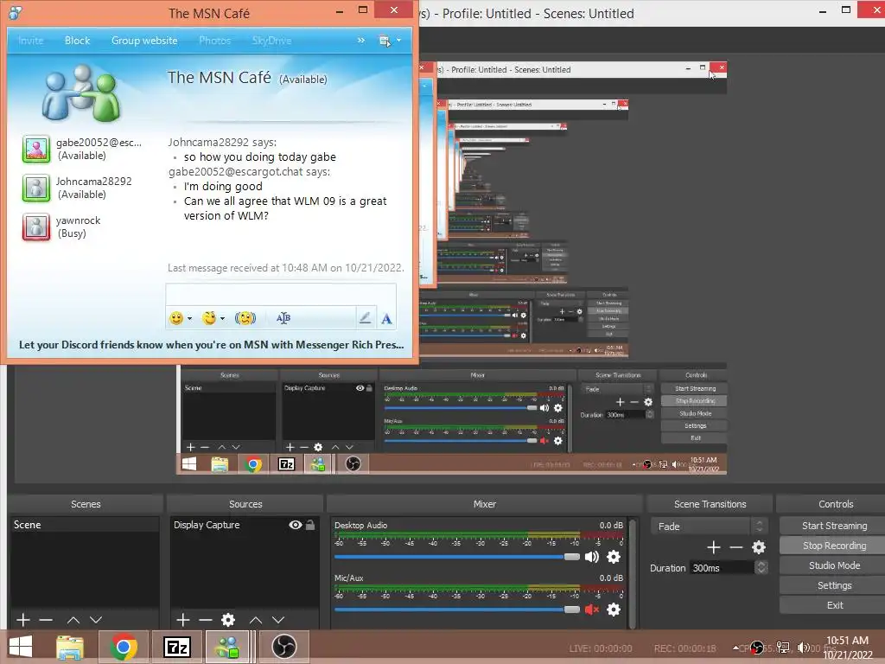Image resolution: width=885 pixels, height=664 pixels.
Task: Open source properties gear icon
Action: pos(228,620)
